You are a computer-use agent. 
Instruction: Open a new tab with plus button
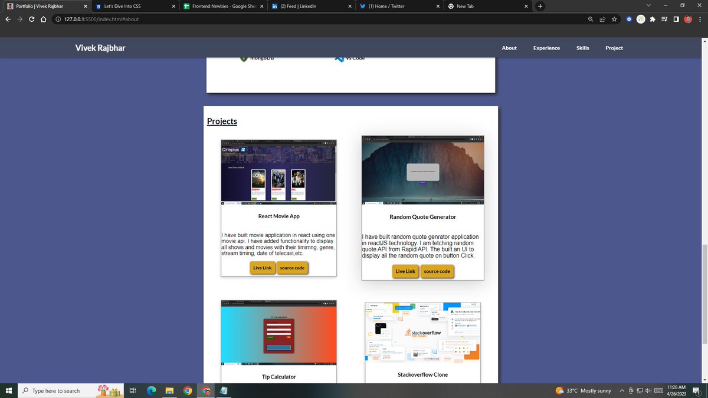540,6
